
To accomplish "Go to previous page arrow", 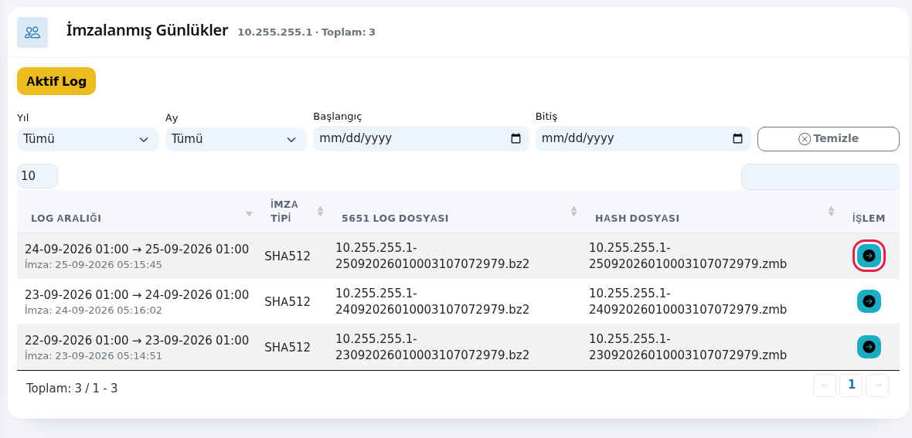I will coord(825,385).
